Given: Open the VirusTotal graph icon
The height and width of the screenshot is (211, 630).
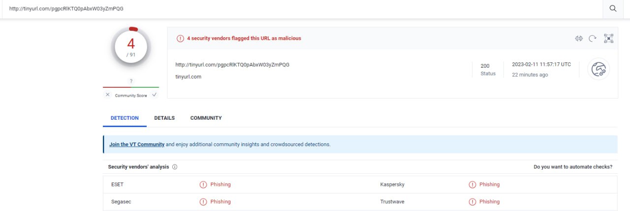Looking at the screenshot, I should point(609,38).
